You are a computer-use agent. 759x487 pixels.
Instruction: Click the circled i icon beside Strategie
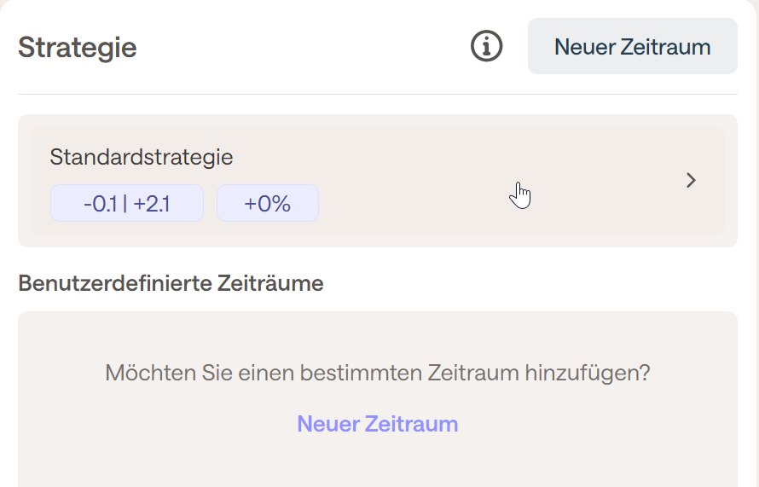[x=487, y=46]
